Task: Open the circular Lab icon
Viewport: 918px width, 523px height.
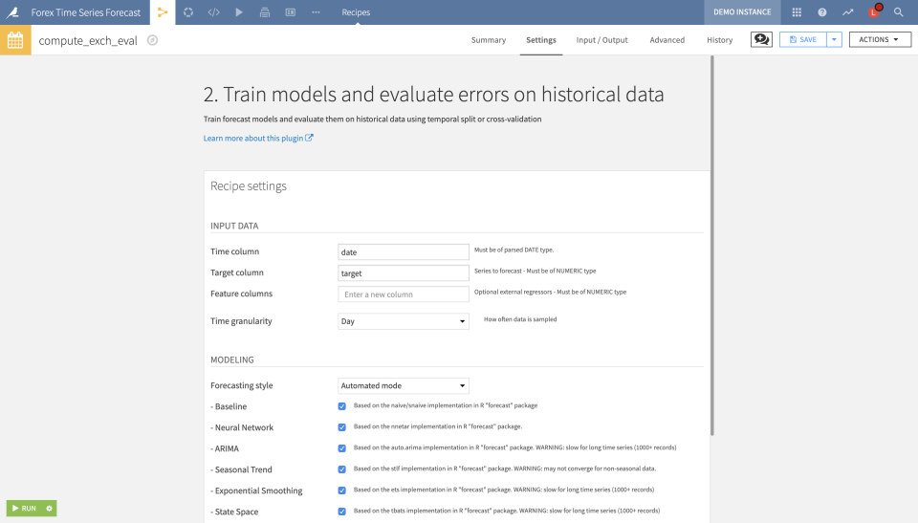Action: coord(188,11)
